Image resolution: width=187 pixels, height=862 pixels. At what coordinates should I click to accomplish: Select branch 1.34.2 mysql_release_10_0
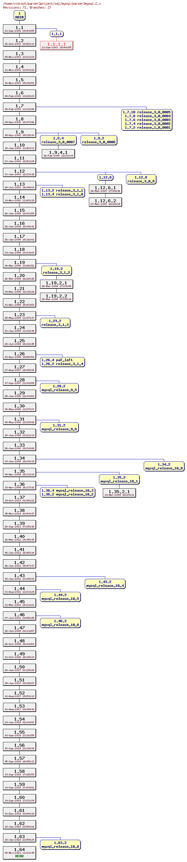(164, 466)
